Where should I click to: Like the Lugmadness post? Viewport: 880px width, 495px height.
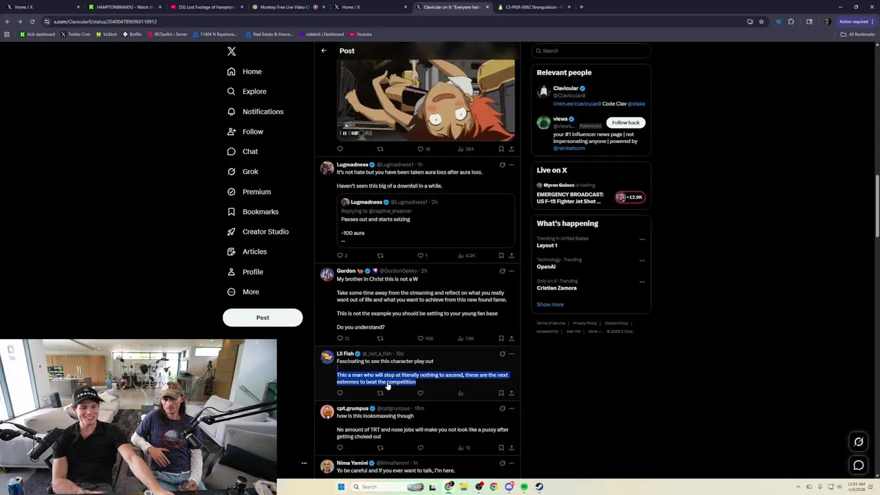coord(420,256)
